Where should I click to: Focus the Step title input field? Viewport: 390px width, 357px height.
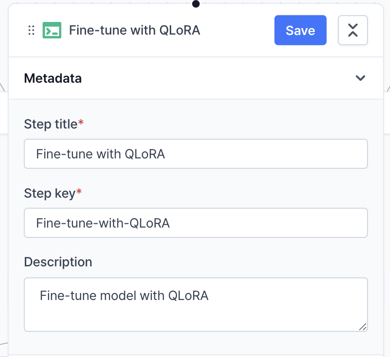[195, 154]
